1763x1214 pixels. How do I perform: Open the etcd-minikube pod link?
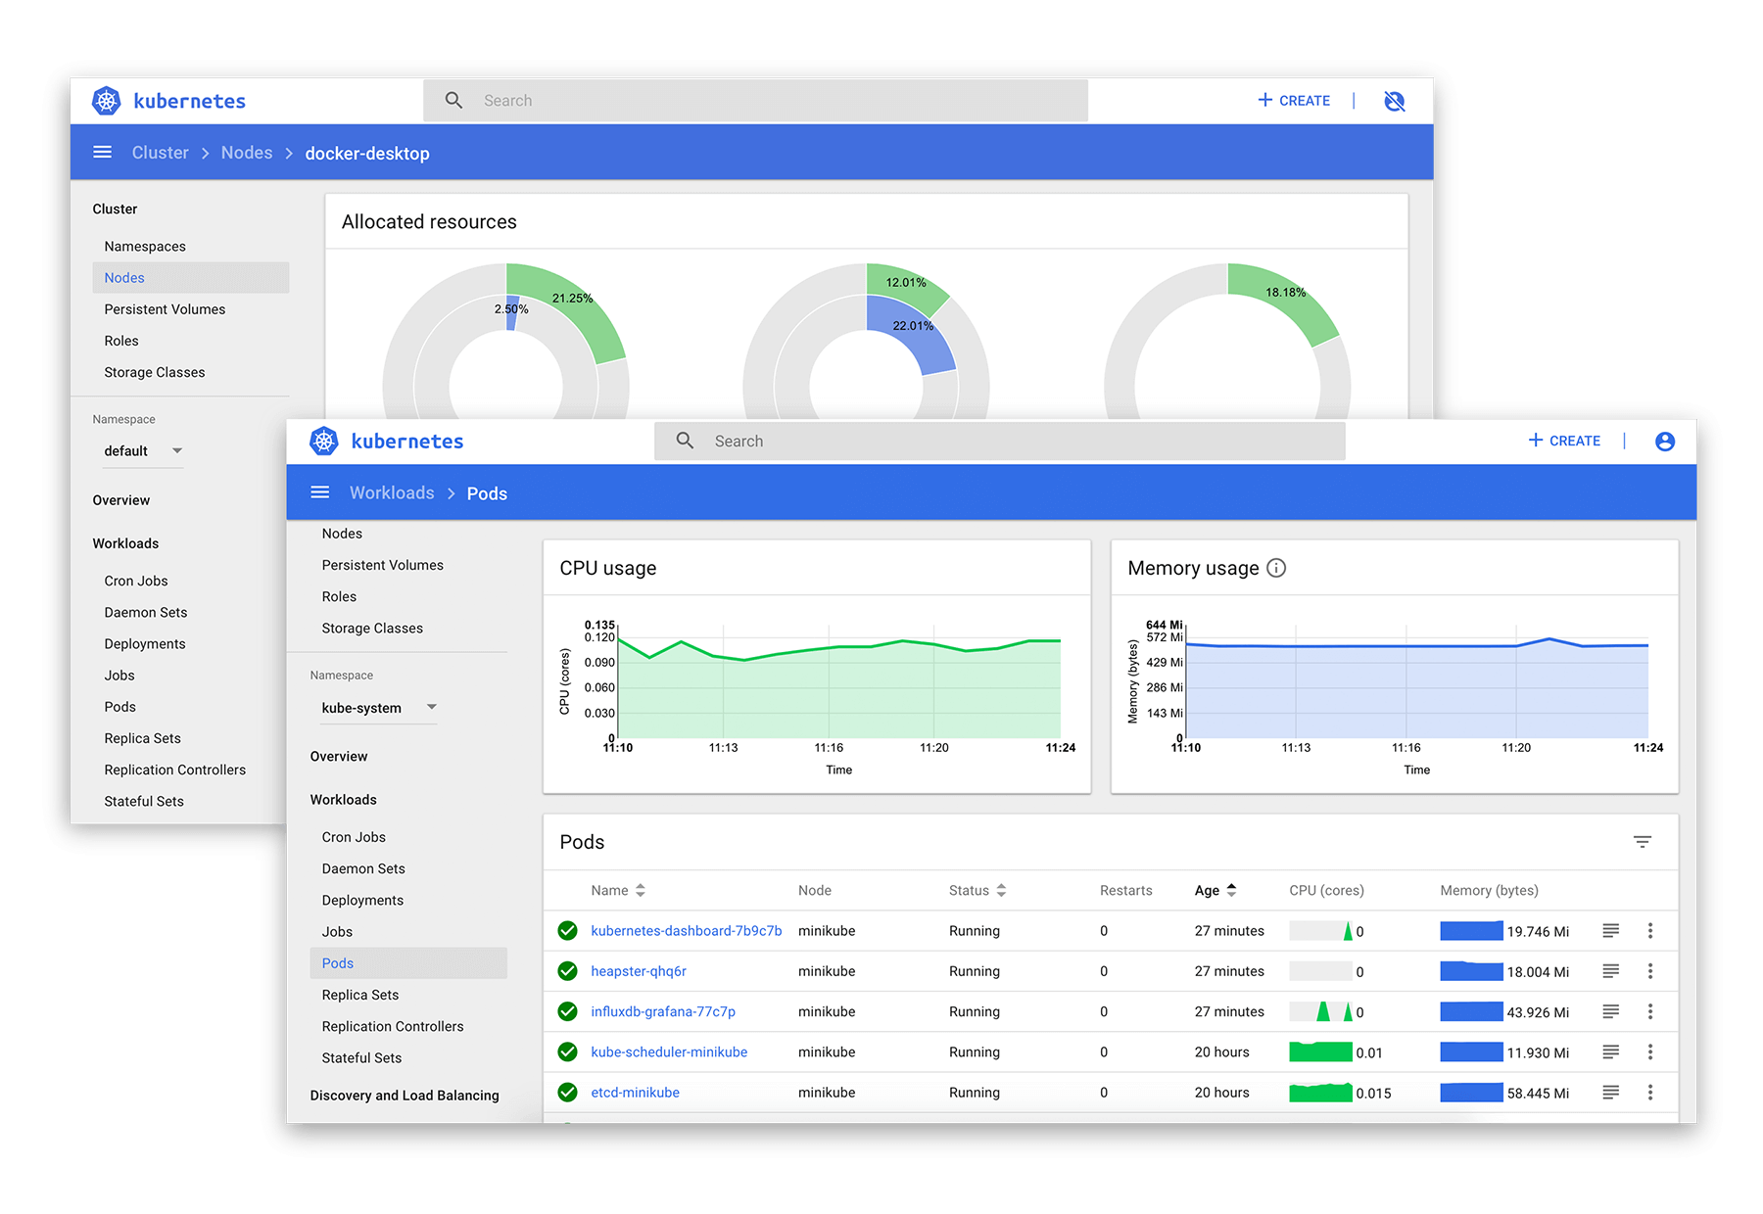pos(635,1093)
